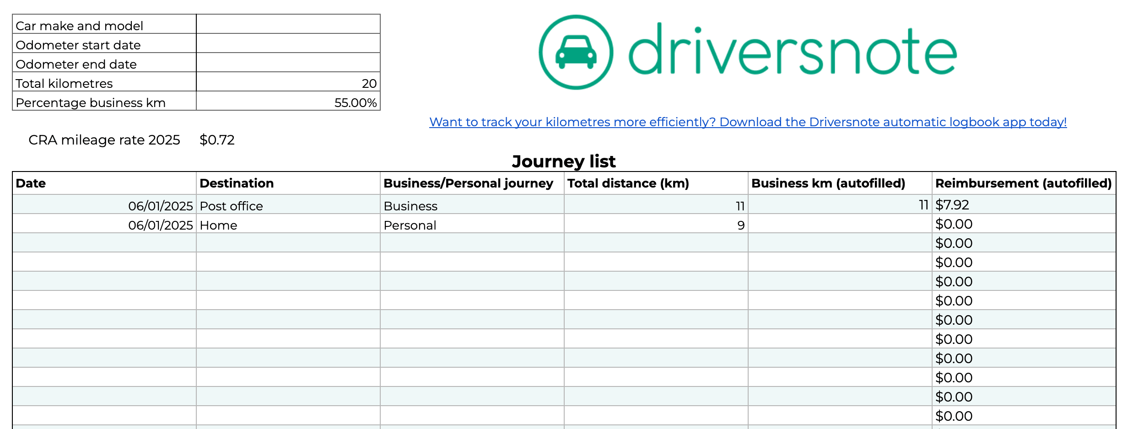Click business km 11 in Post office row

pyautogui.click(x=840, y=204)
